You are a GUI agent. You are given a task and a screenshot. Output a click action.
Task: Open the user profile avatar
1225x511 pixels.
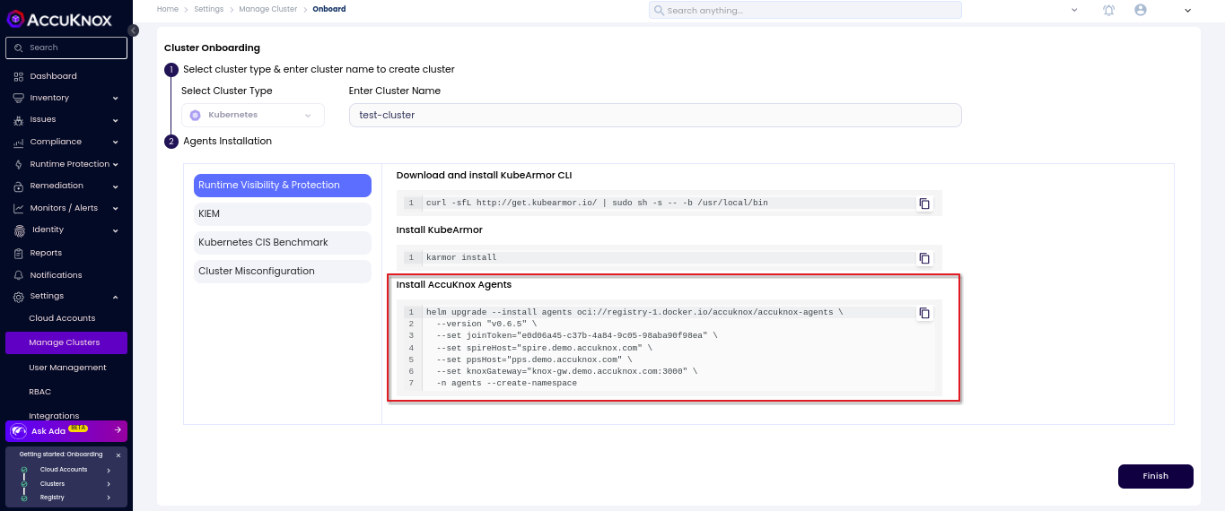coord(1141,10)
